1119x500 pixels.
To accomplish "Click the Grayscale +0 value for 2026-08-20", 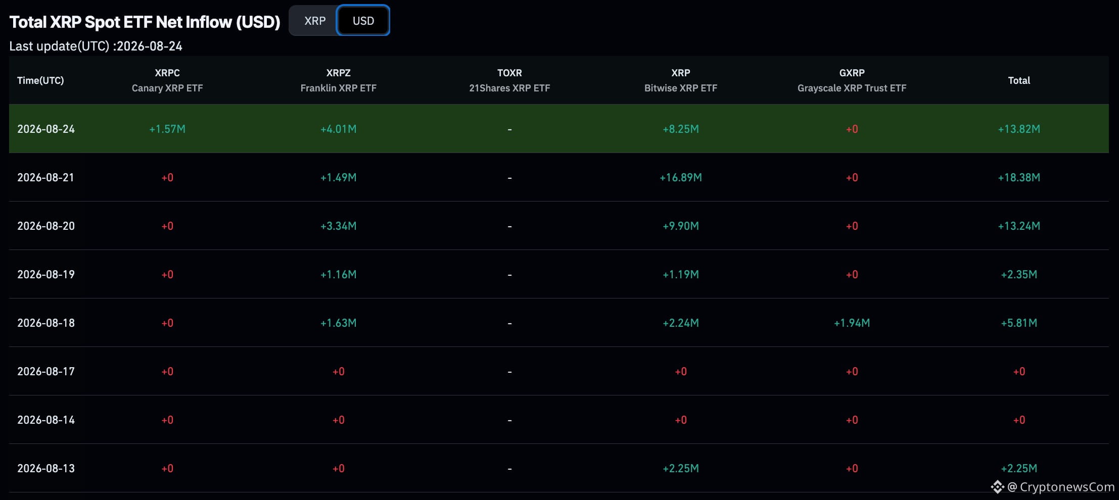I will pos(852,226).
